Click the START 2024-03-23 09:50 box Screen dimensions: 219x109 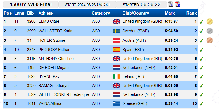(87, 4)
